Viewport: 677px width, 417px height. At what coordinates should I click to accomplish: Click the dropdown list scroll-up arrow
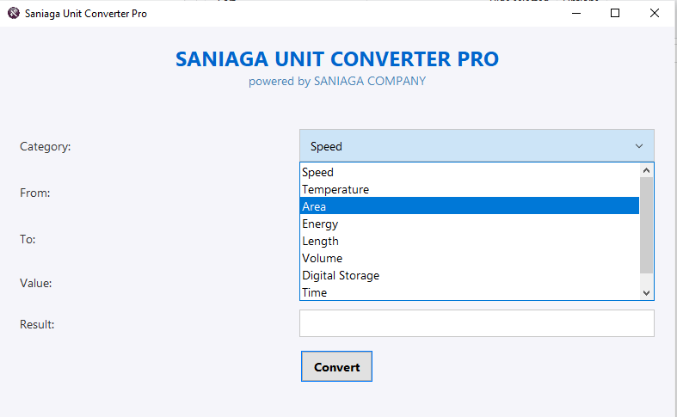pos(646,170)
